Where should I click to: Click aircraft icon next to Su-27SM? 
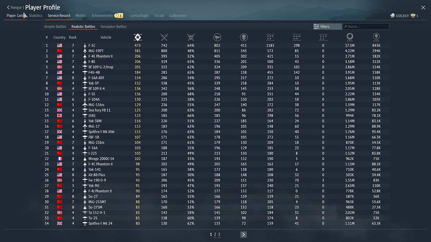[84, 207]
